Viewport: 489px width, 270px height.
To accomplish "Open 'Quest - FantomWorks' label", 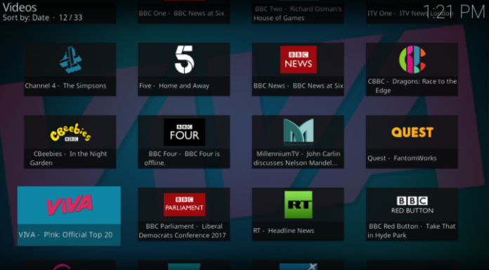I will tap(402, 158).
